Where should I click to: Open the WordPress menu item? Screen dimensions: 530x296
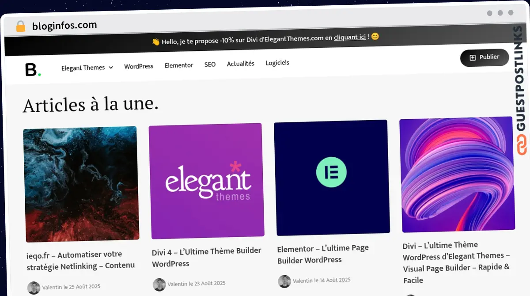(139, 66)
